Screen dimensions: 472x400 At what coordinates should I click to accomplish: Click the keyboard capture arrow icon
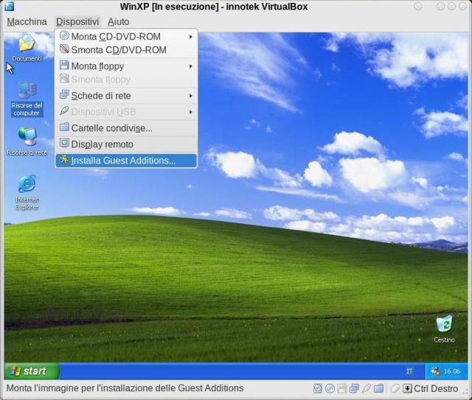click(x=407, y=388)
